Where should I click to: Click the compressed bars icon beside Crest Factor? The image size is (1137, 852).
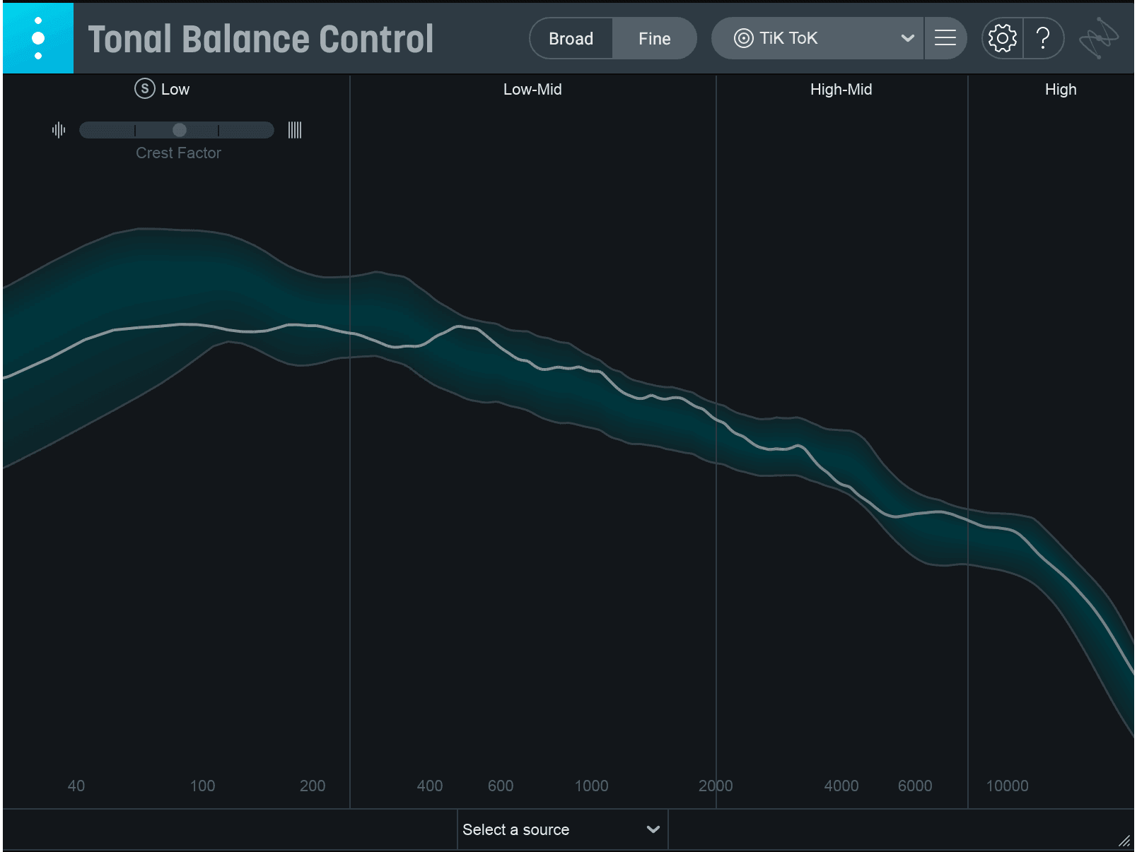[295, 130]
